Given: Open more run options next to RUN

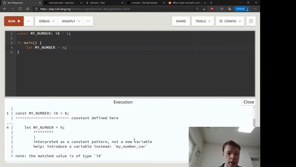Looking at the screenshot, I should coord(29,21).
